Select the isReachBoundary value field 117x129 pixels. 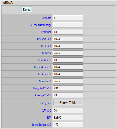click(68, 25)
